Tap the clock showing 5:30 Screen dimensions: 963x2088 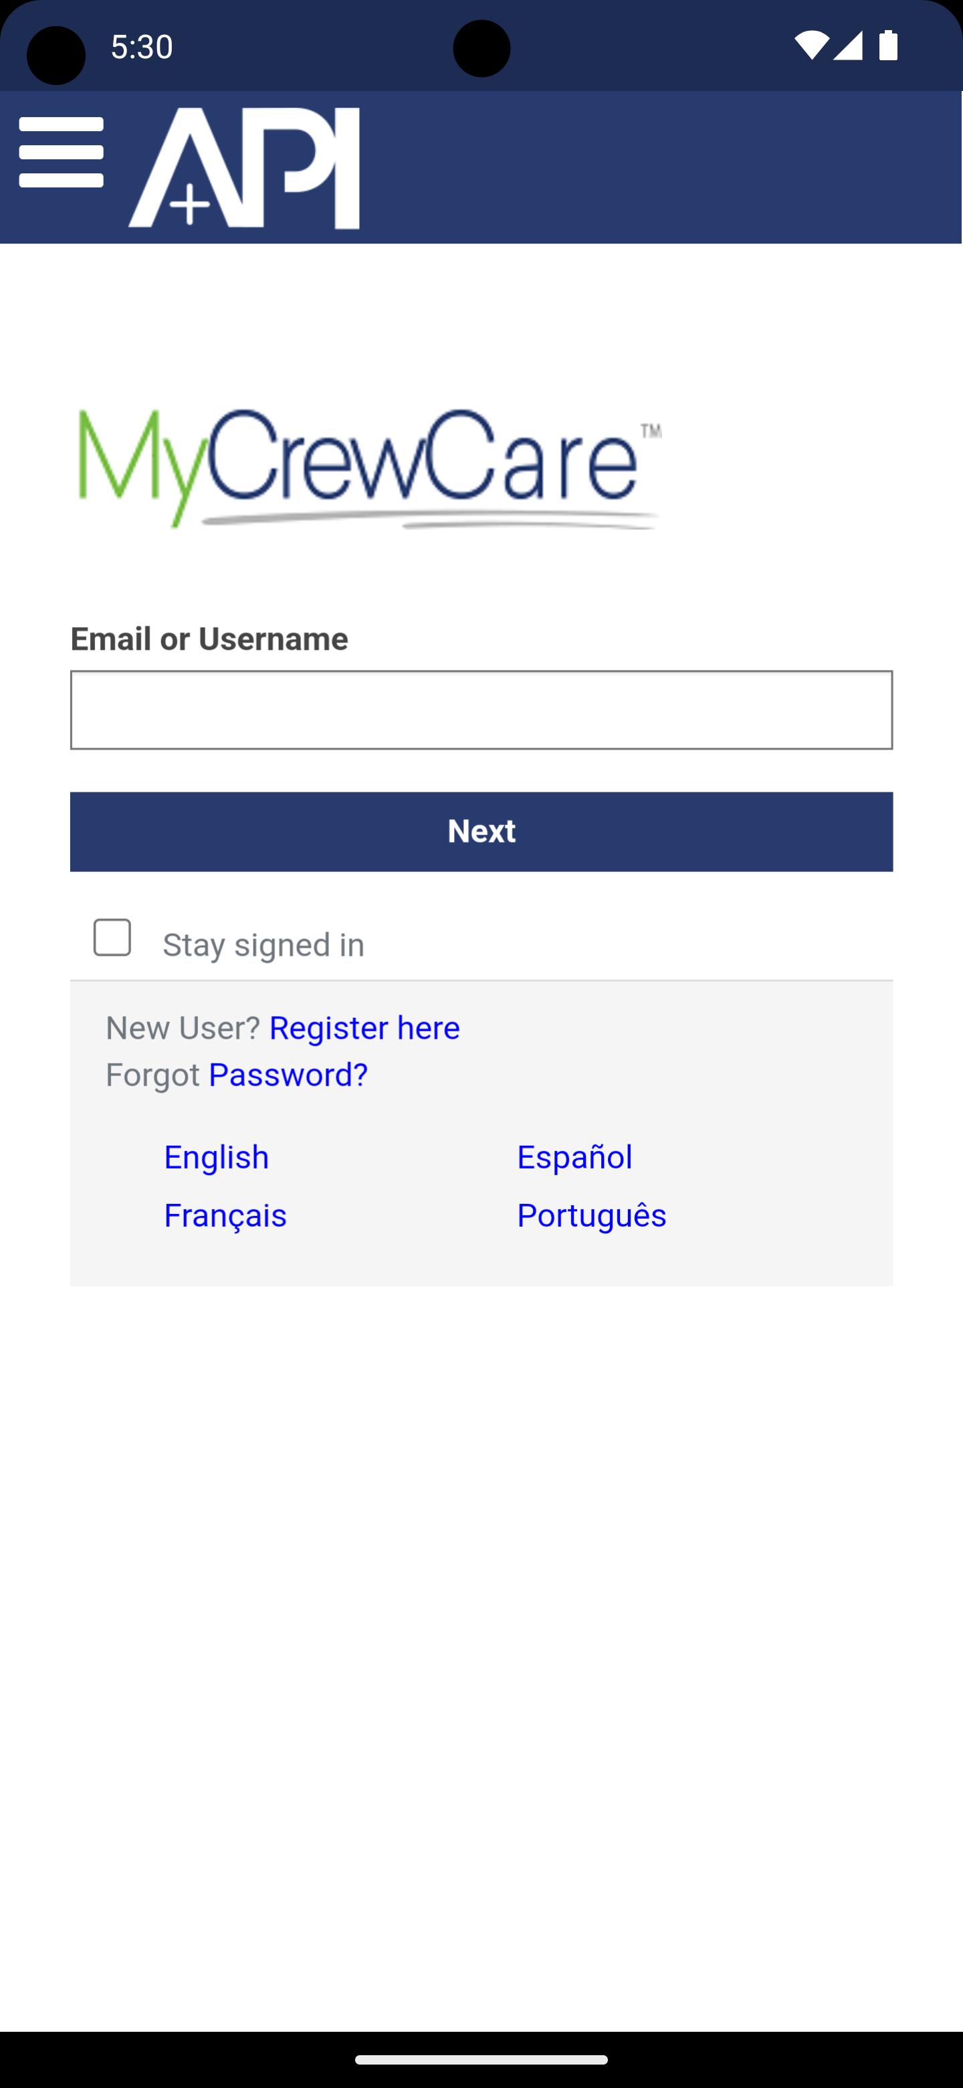point(142,47)
